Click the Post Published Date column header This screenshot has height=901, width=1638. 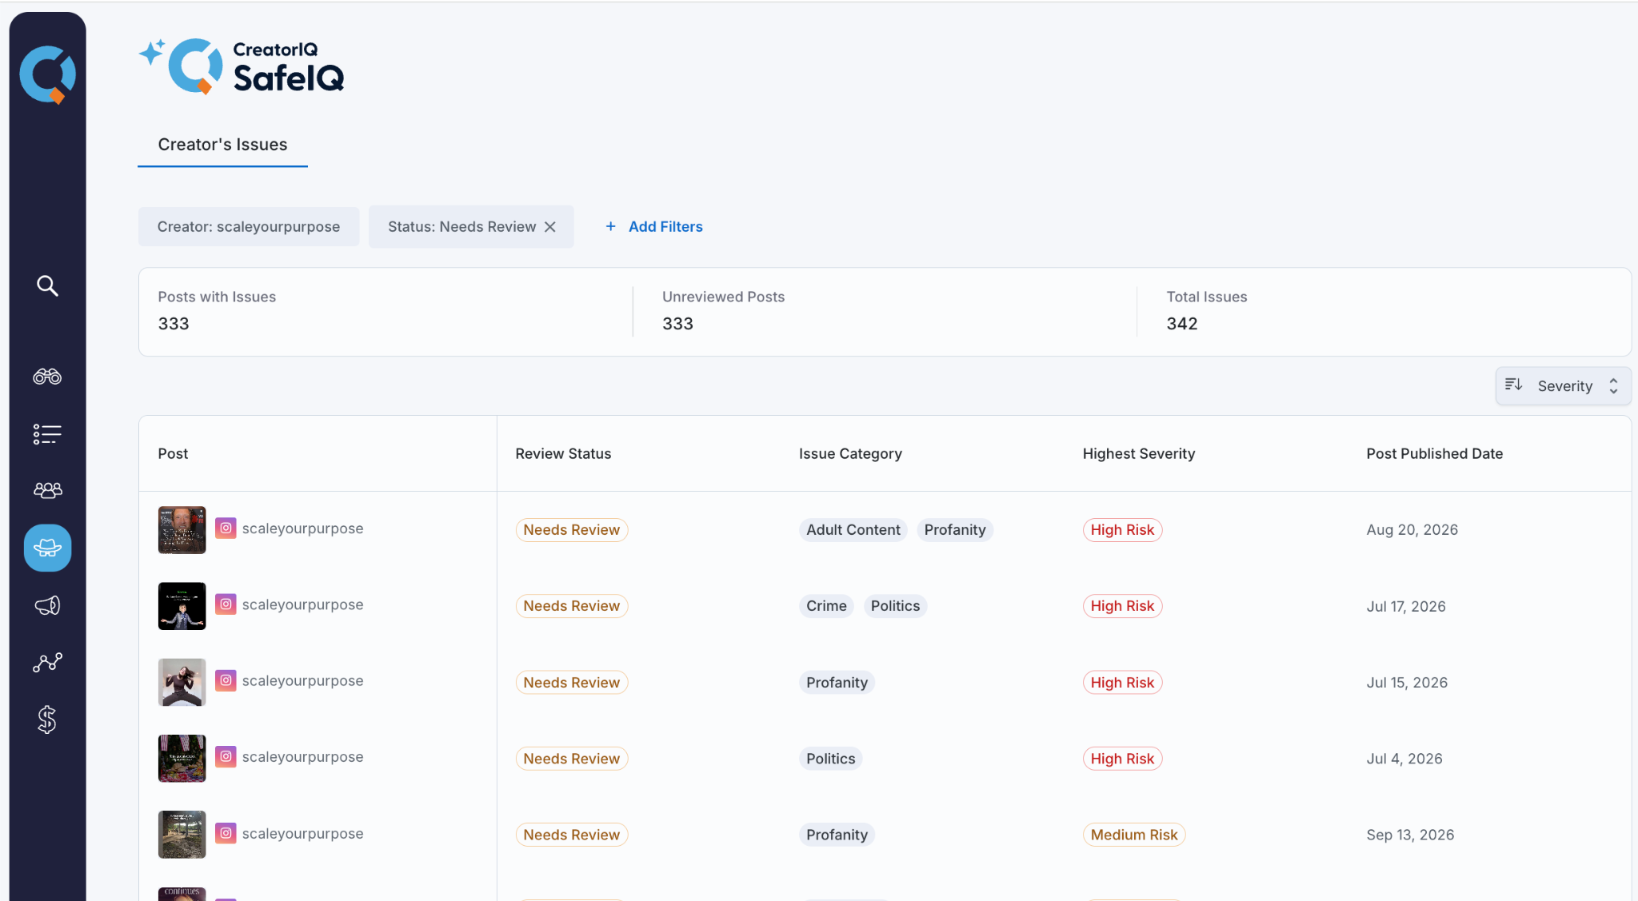point(1434,453)
